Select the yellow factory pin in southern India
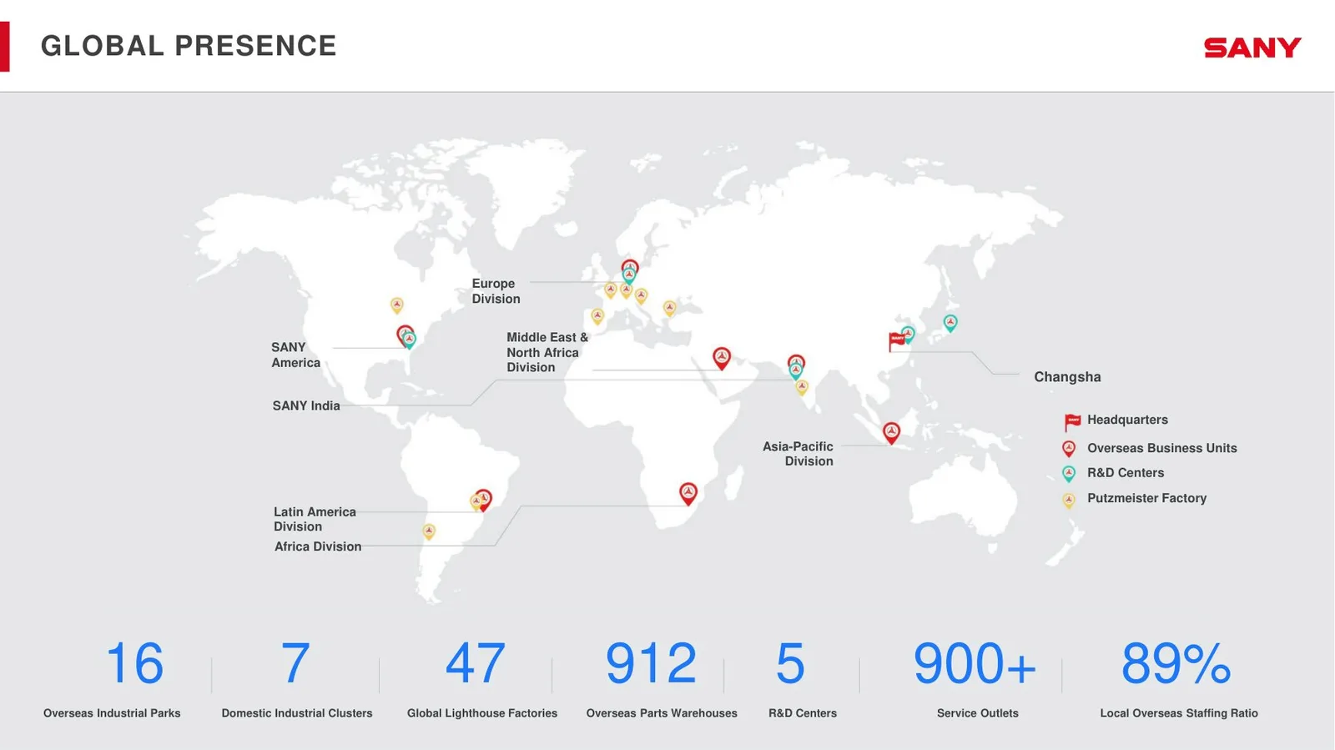The image size is (1335, 750). 802,387
